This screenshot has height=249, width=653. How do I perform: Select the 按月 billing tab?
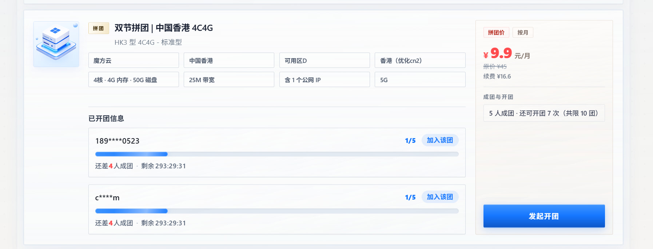coord(523,32)
